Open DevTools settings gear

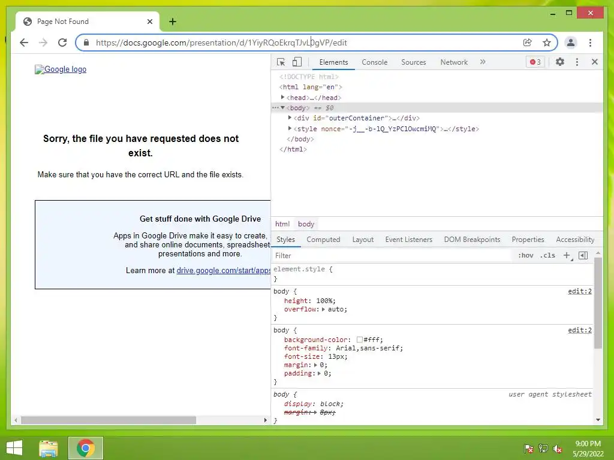click(x=560, y=62)
